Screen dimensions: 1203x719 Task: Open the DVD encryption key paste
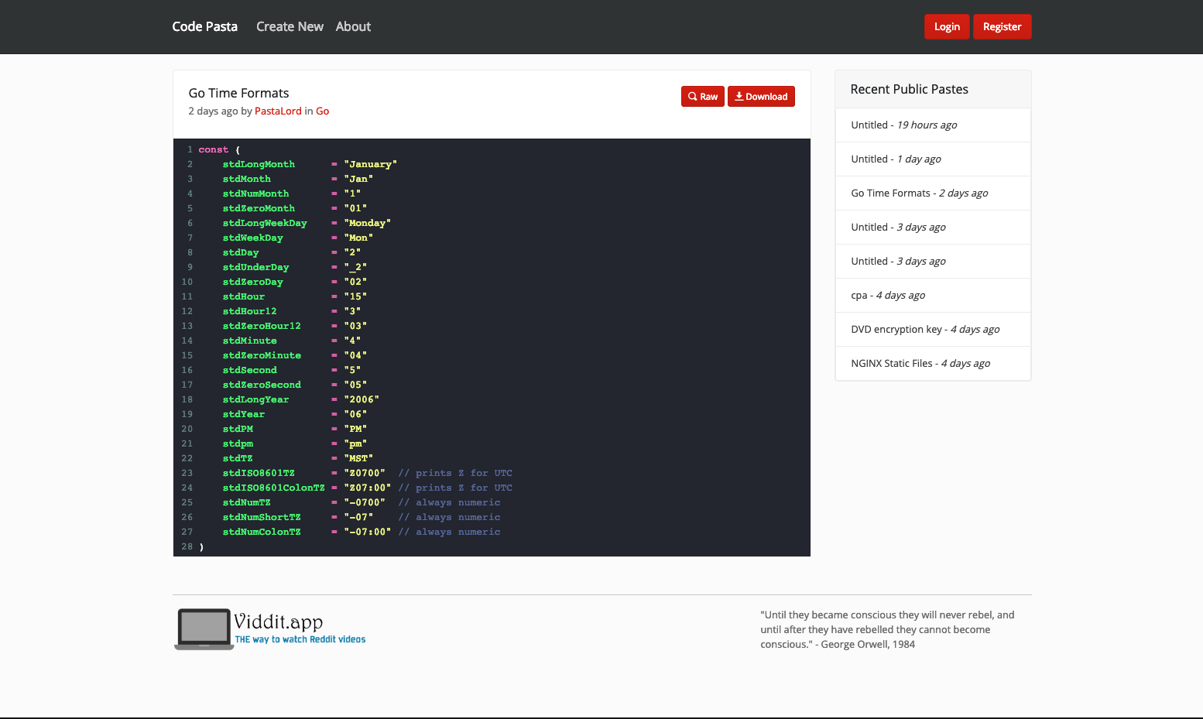(x=924, y=329)
